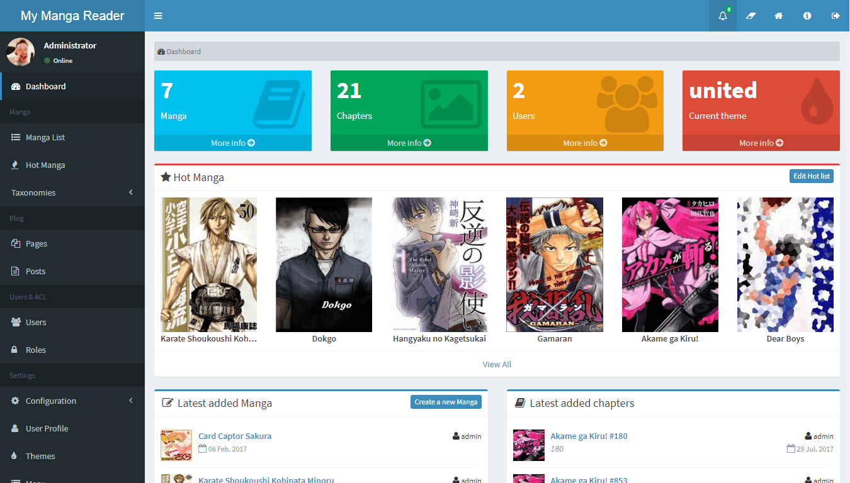Click the Card Captor Sakura small thumbnail

176,444
